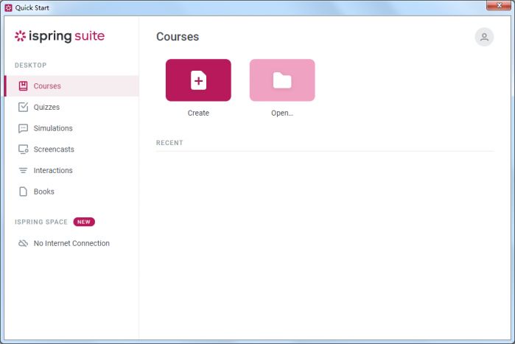Click the Quick Start title bar icon
This screenshot has height=344, width=515.
pyautogui.click(x=9, y=7)
